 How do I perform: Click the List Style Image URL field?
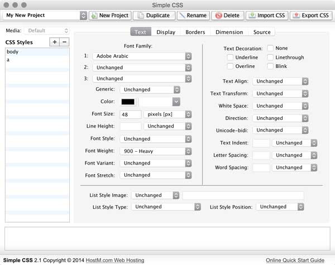pyautogui.click(x=243, y=195)
